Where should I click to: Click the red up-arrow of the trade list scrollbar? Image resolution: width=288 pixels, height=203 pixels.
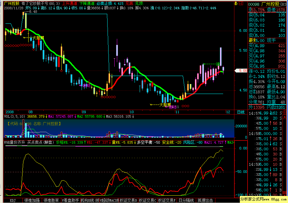click(x=285, y=117)
